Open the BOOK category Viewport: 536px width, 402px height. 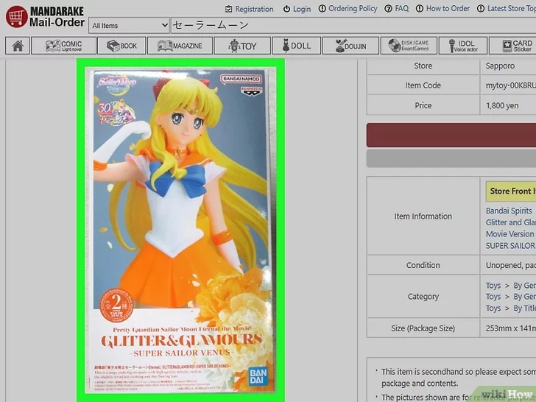tap(121, 46)
